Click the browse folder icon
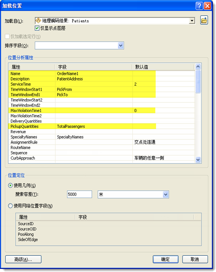This screenshot has height=272, width=216. (204, 21)
